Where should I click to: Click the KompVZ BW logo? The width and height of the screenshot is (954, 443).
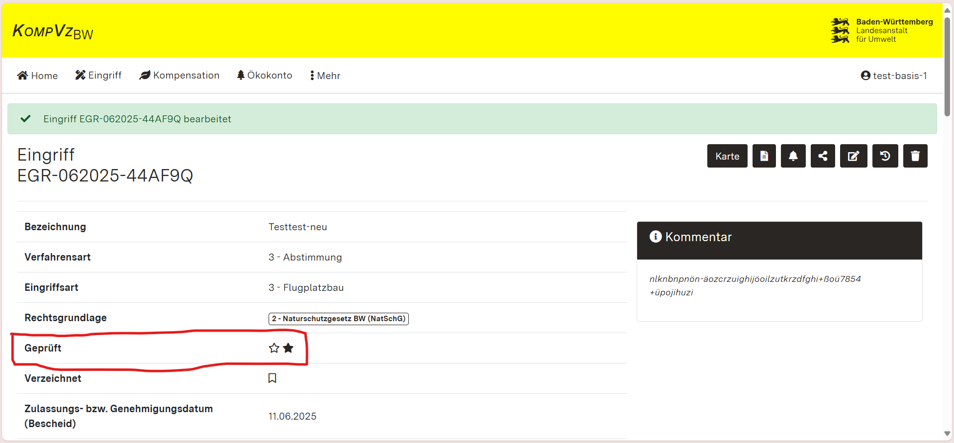coord(53,32)
